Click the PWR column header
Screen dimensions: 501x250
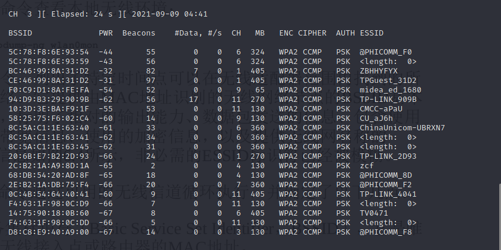[106, 33]
